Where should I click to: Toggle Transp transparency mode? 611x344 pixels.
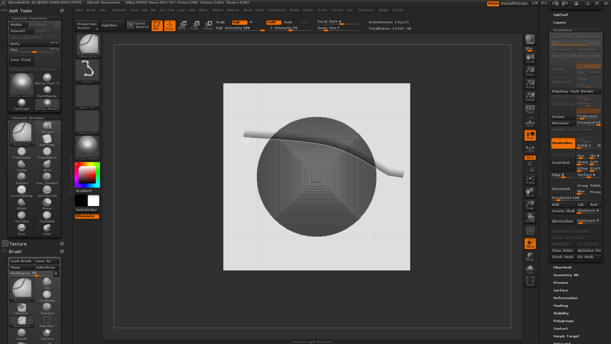click(530, 243)
